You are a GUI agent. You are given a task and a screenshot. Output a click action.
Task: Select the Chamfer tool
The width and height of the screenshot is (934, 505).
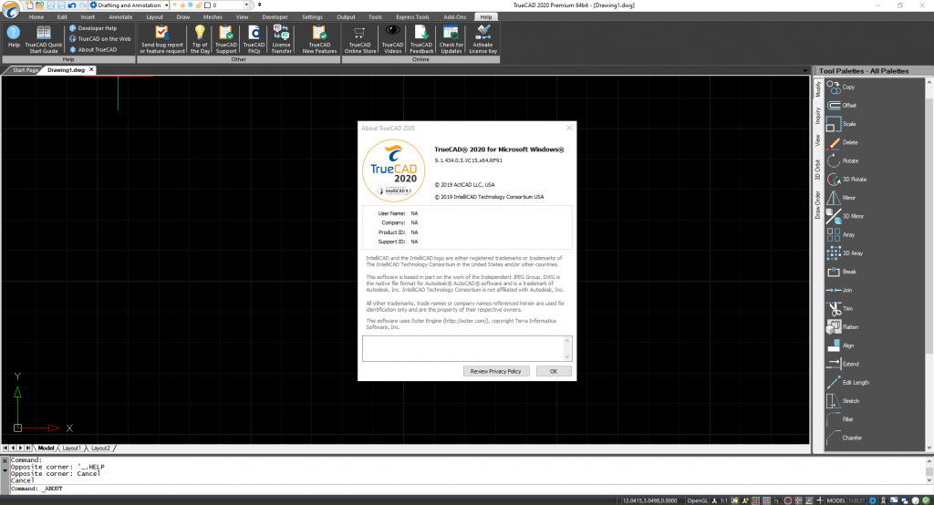click(x=845, y=438)
